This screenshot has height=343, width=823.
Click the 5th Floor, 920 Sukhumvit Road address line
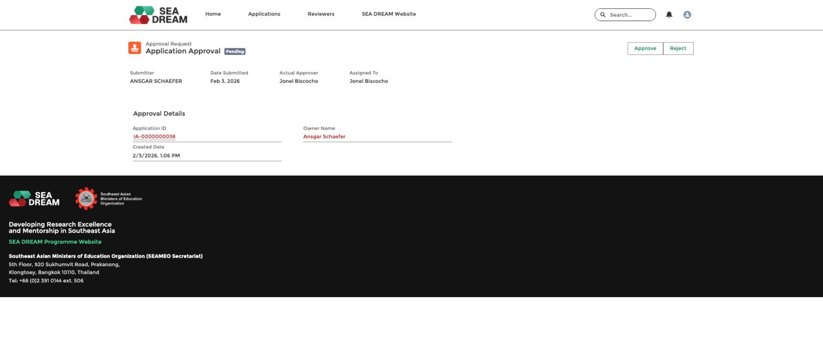click(64, 264)
